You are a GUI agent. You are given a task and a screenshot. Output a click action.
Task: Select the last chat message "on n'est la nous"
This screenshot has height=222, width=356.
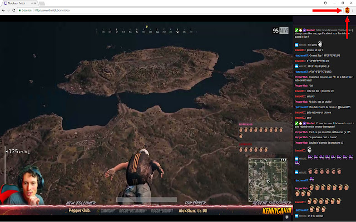tap(315, 216)
